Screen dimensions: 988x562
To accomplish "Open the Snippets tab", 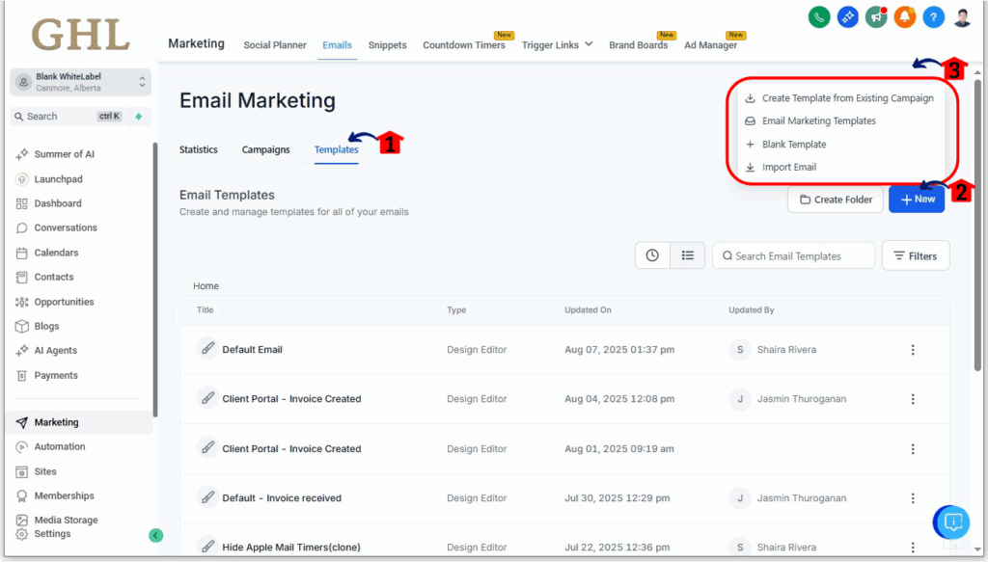I will tap(388, 45).
